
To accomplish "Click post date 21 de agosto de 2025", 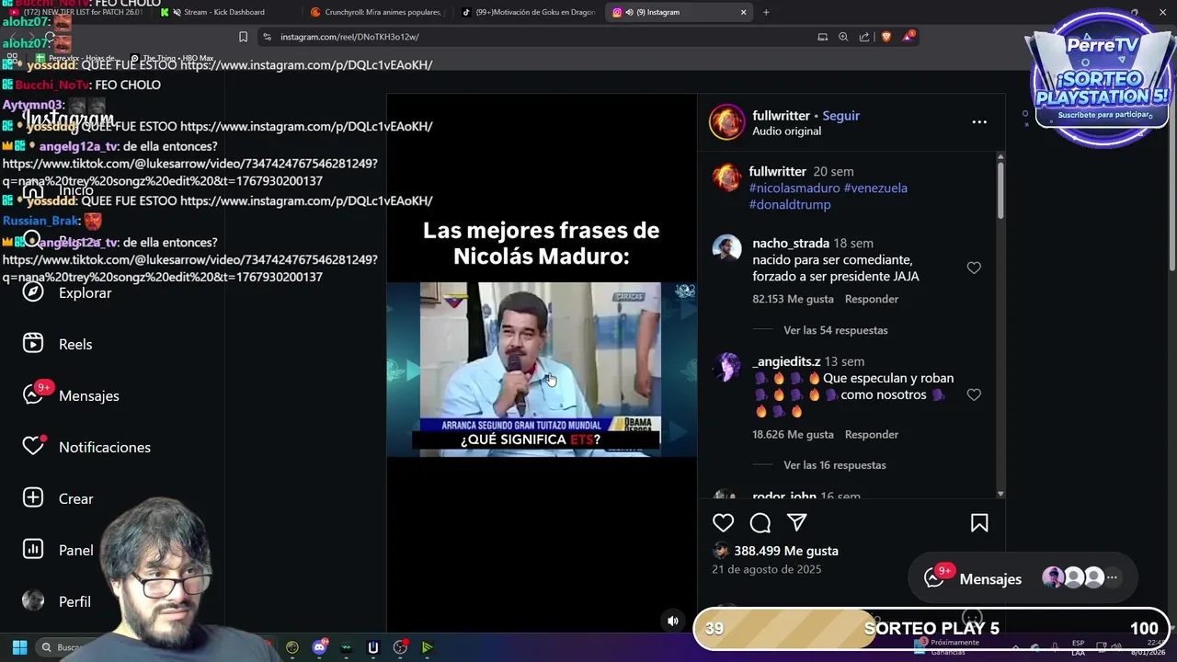I will coord(766,569).
